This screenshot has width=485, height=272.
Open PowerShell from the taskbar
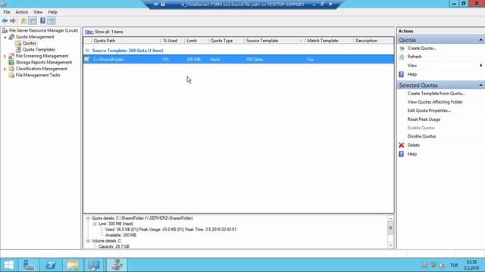51,265
